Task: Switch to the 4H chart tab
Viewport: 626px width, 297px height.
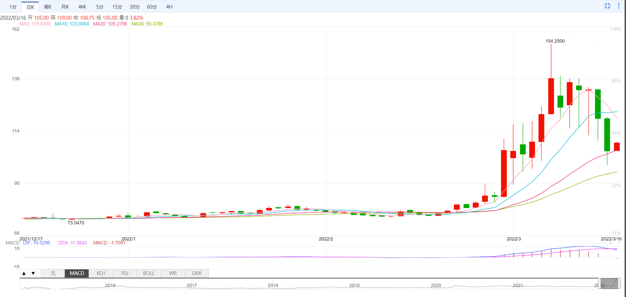Action: 169,7
